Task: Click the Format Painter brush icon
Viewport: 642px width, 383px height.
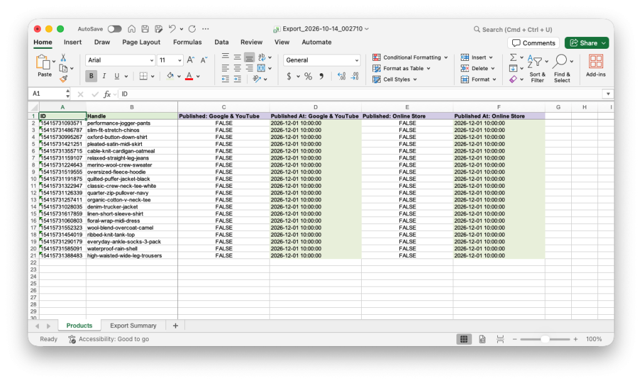Action: pos(63,79)
